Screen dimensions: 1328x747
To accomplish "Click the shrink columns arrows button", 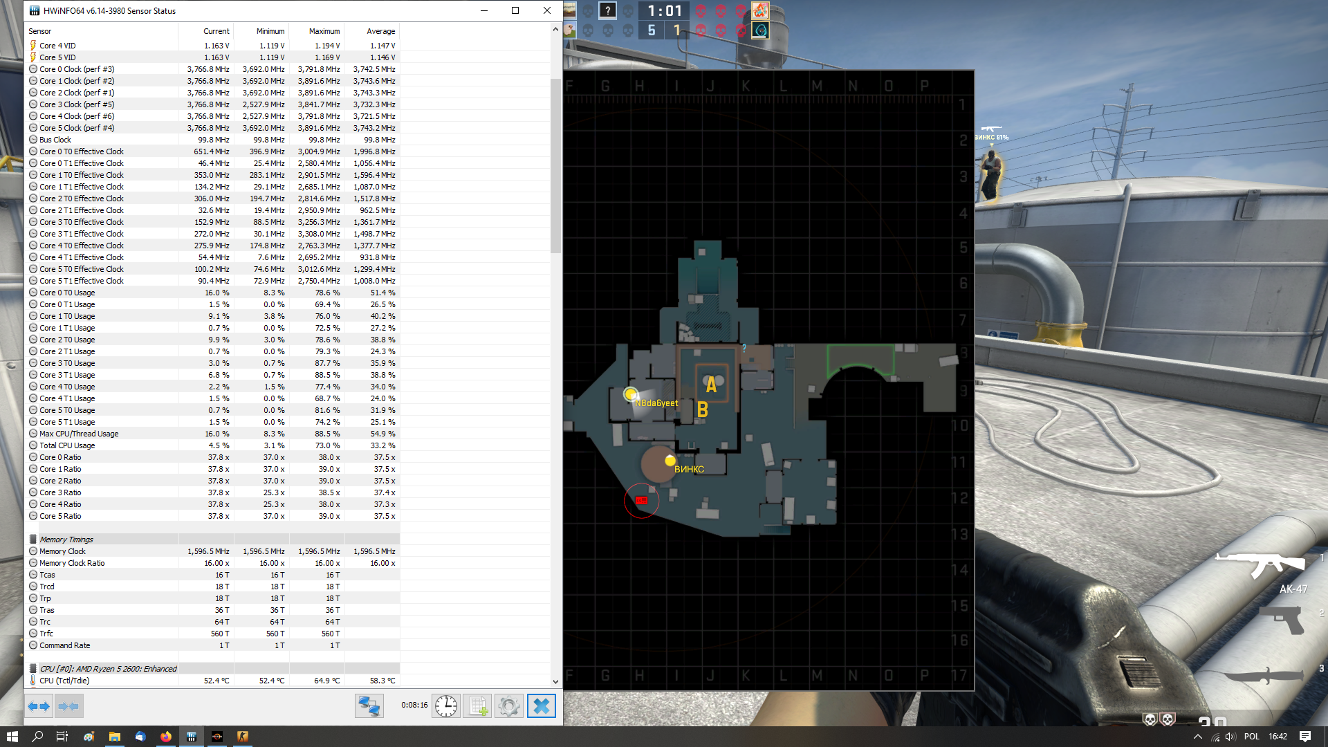I will point(68,706).
